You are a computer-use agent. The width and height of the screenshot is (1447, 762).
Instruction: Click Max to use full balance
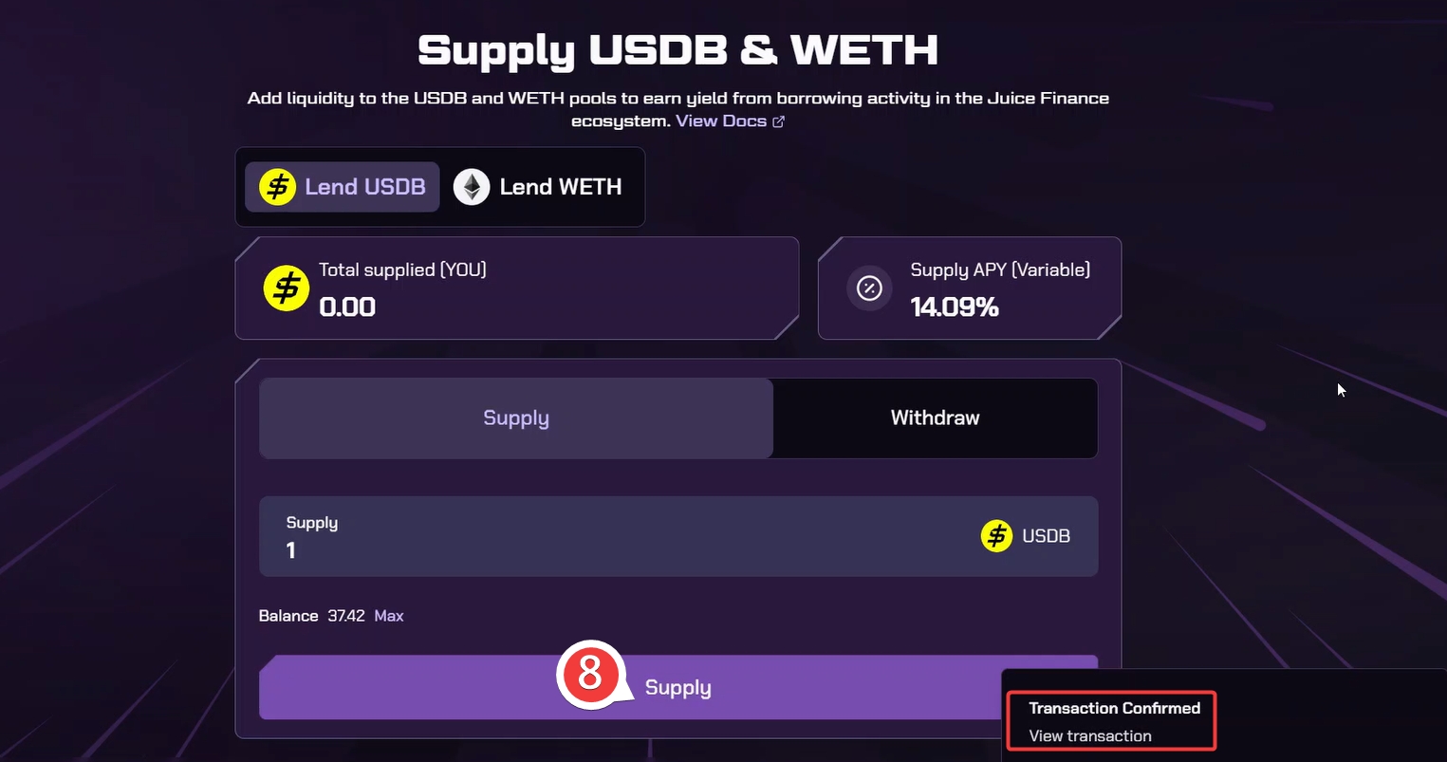389,616
